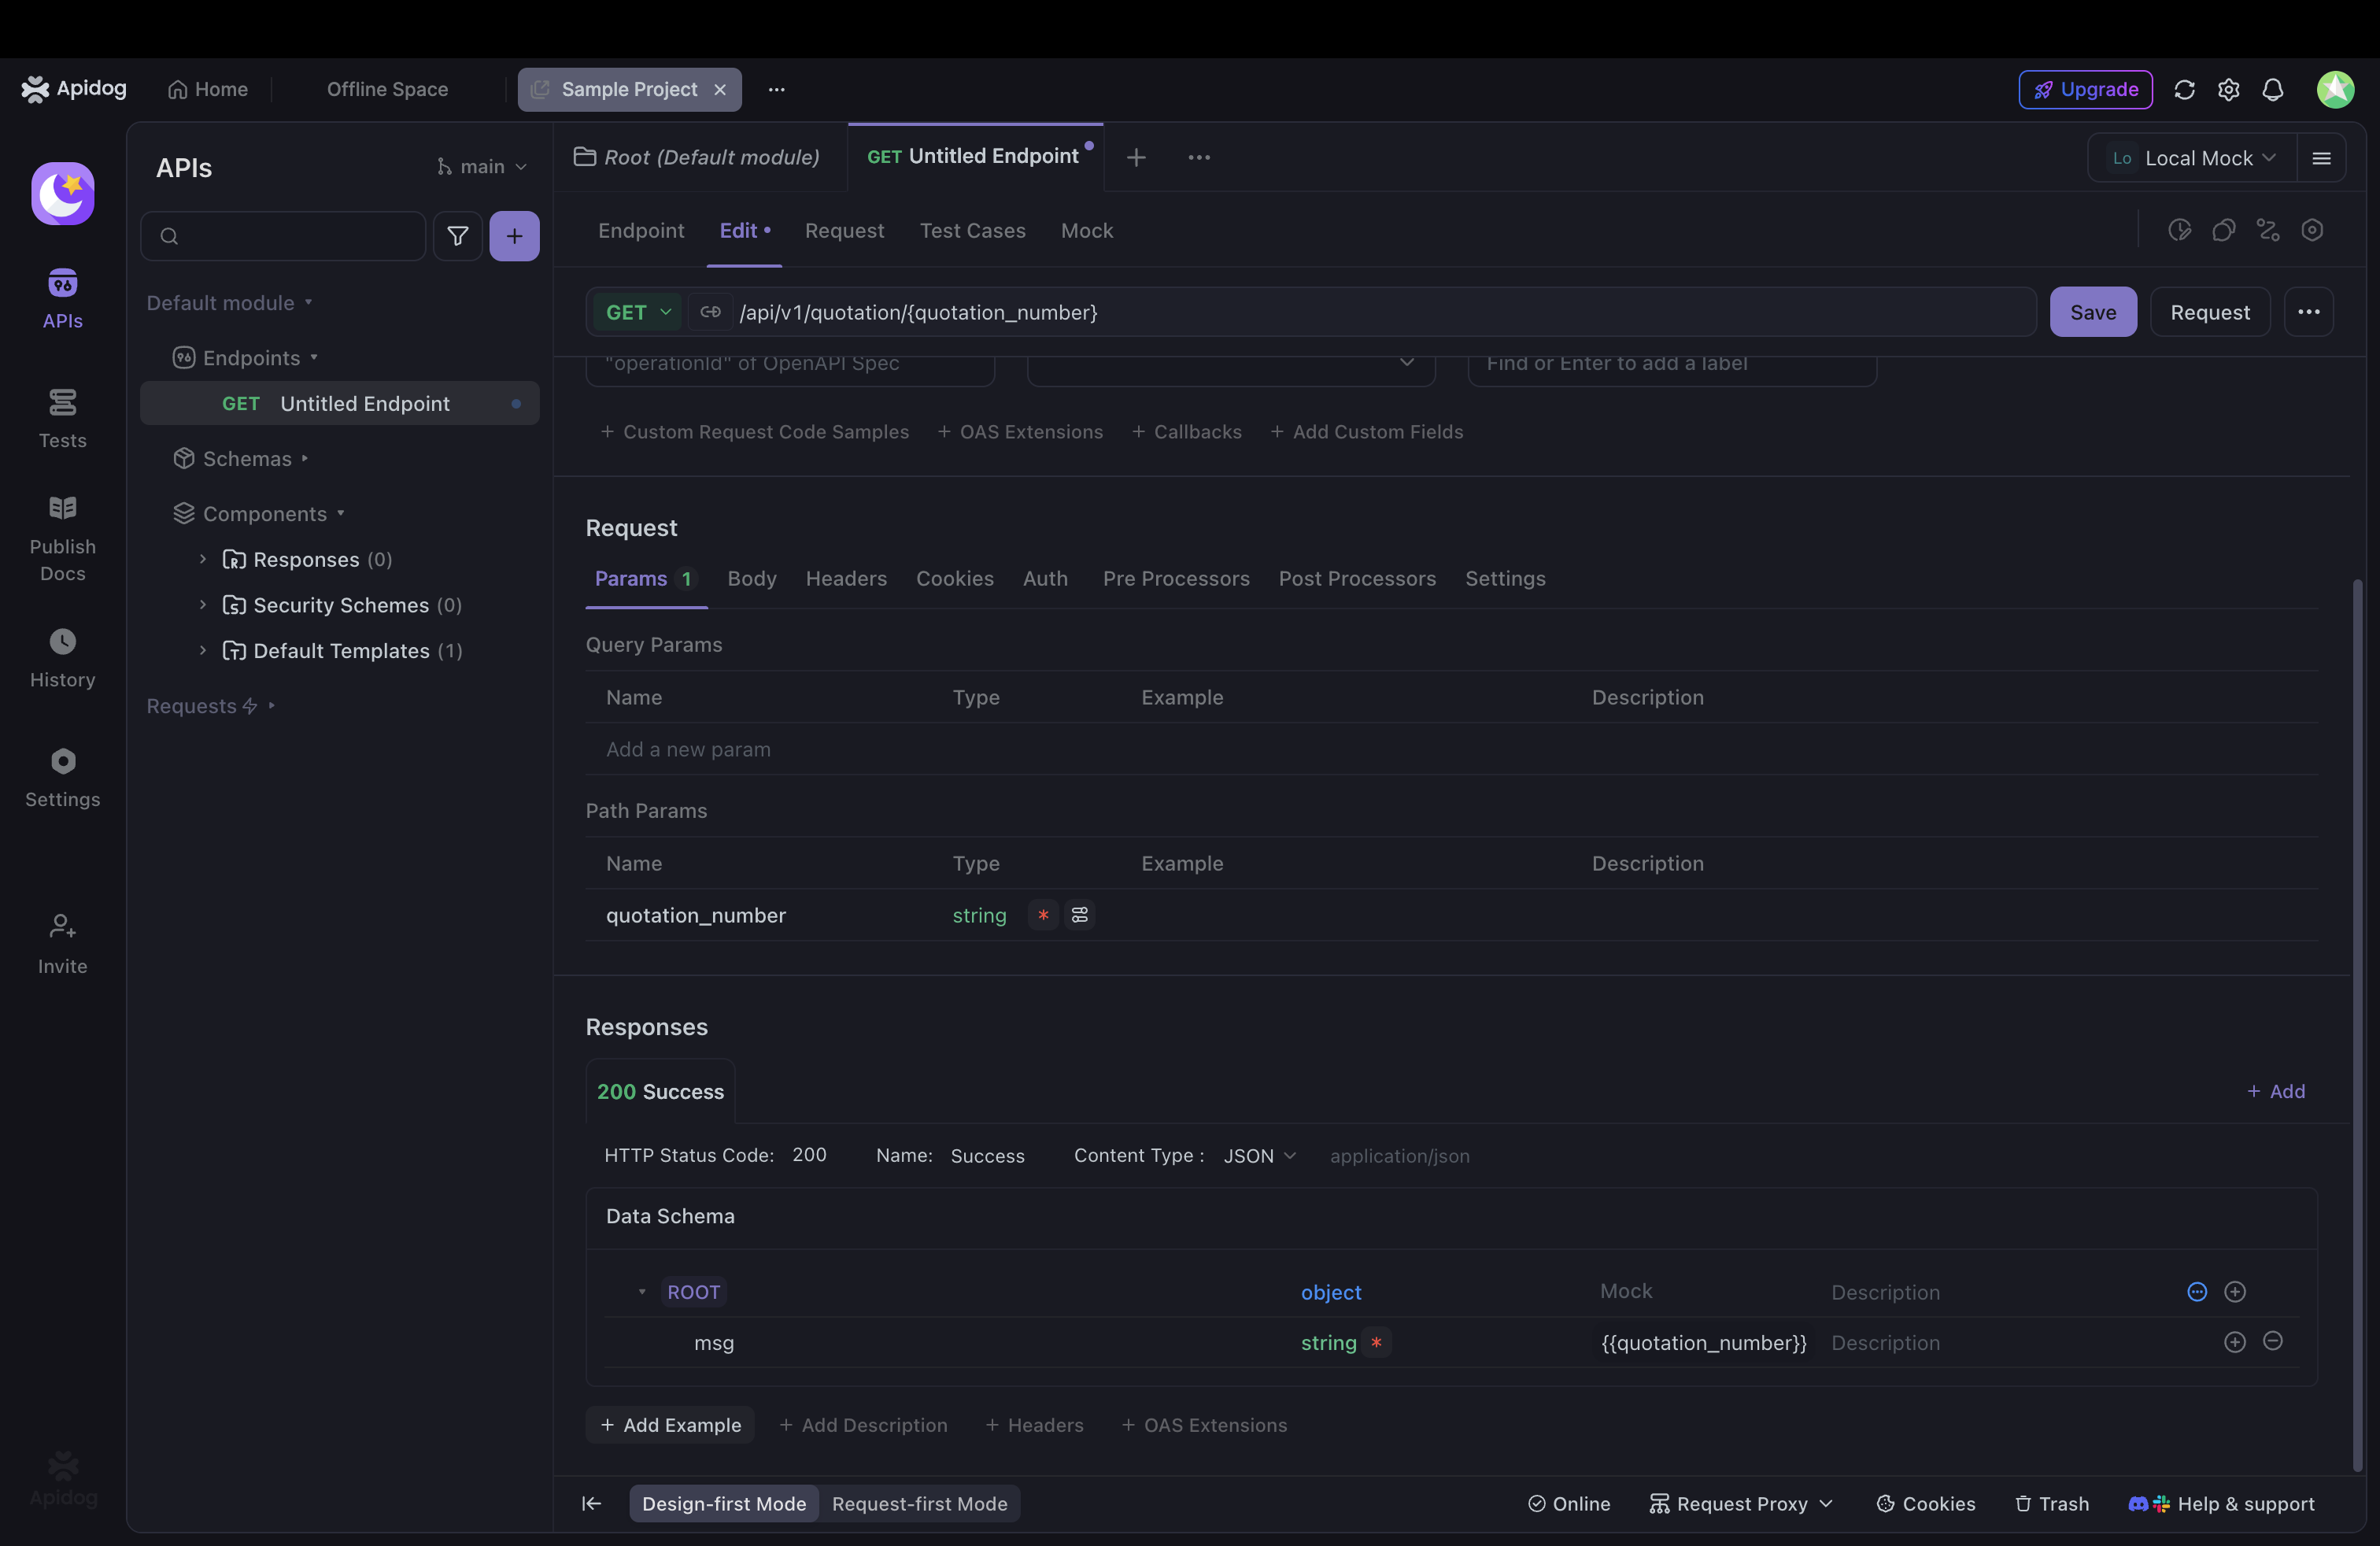The image size is (2380, 1546).
Task: Expand the Security Schemes folder
Action: click(x=203, y=605)
